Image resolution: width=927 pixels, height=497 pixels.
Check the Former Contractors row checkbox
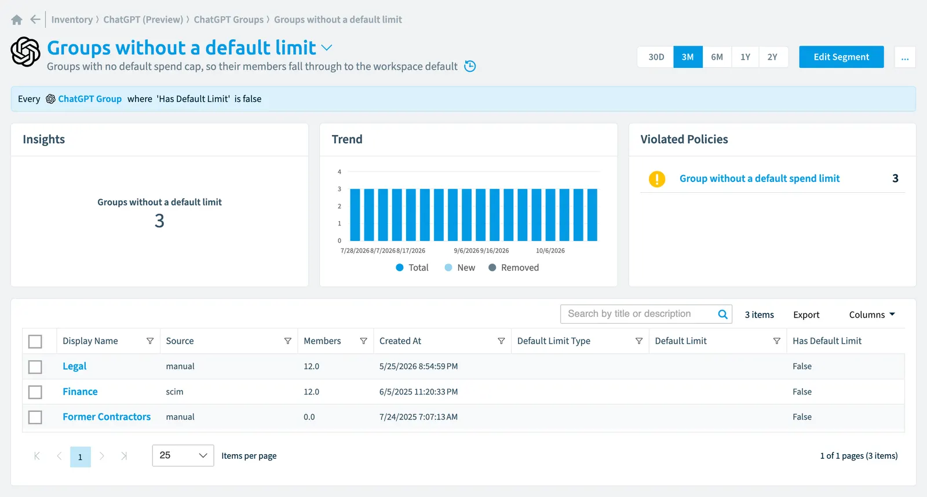pos(35,417)
